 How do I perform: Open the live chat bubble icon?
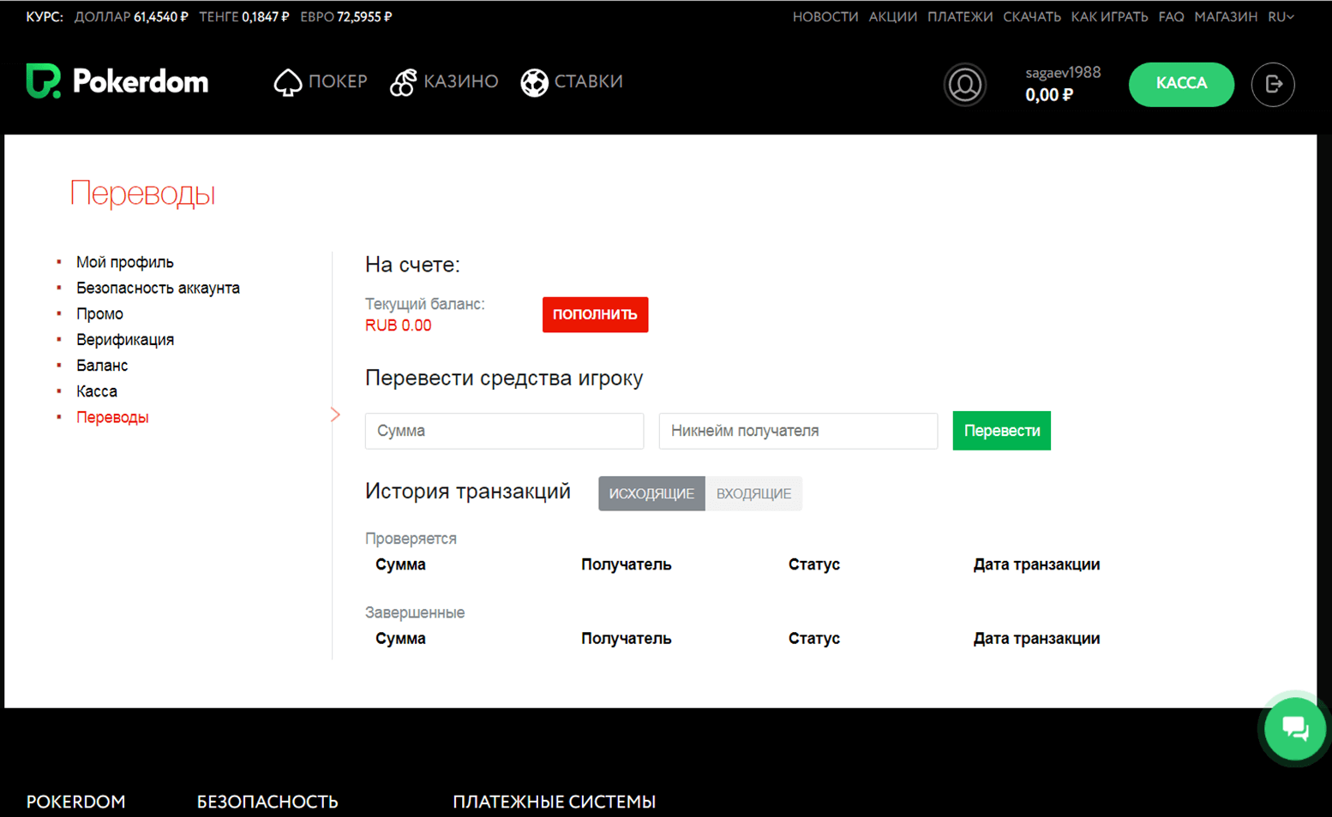pos(1295,729)
